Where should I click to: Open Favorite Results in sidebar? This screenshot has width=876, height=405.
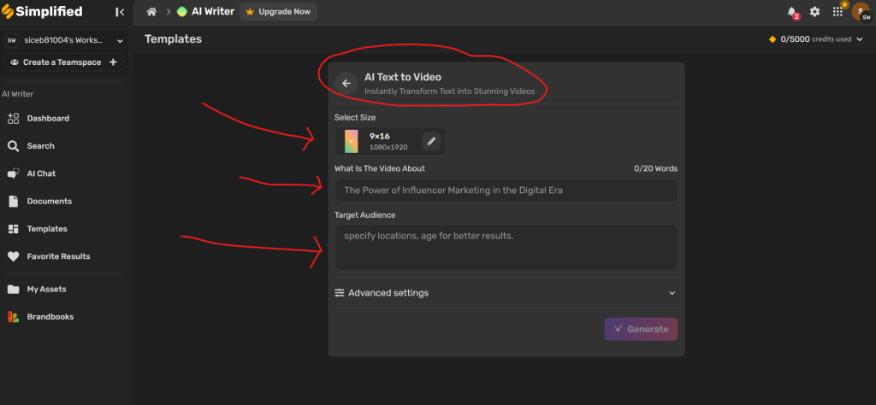(x=58, y=256)
